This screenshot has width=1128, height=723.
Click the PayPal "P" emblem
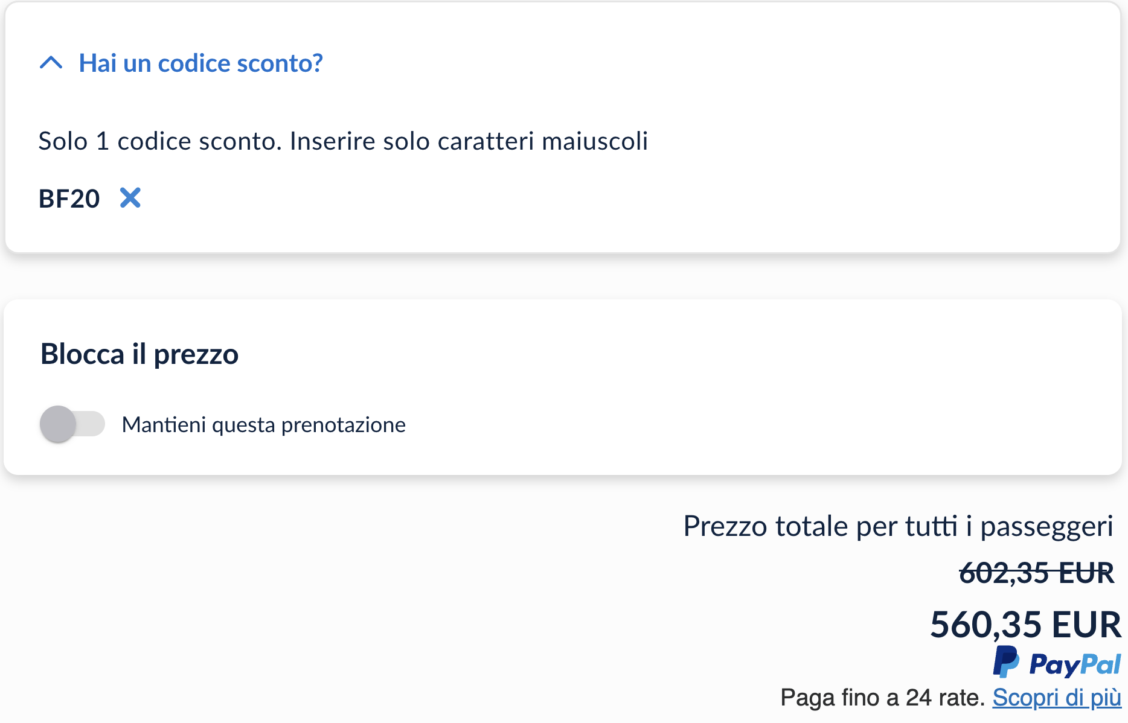1006,662
